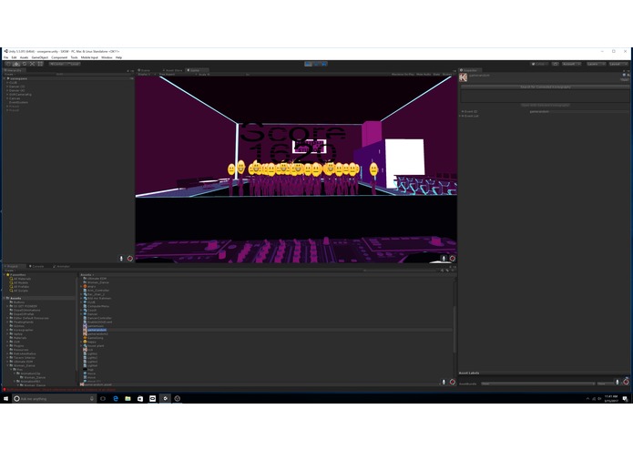Image resolution: width=633 pixels, height=450 pixels.
Task: Click the Koreographer asset icon in Inspector
Action: coord(463,77)
